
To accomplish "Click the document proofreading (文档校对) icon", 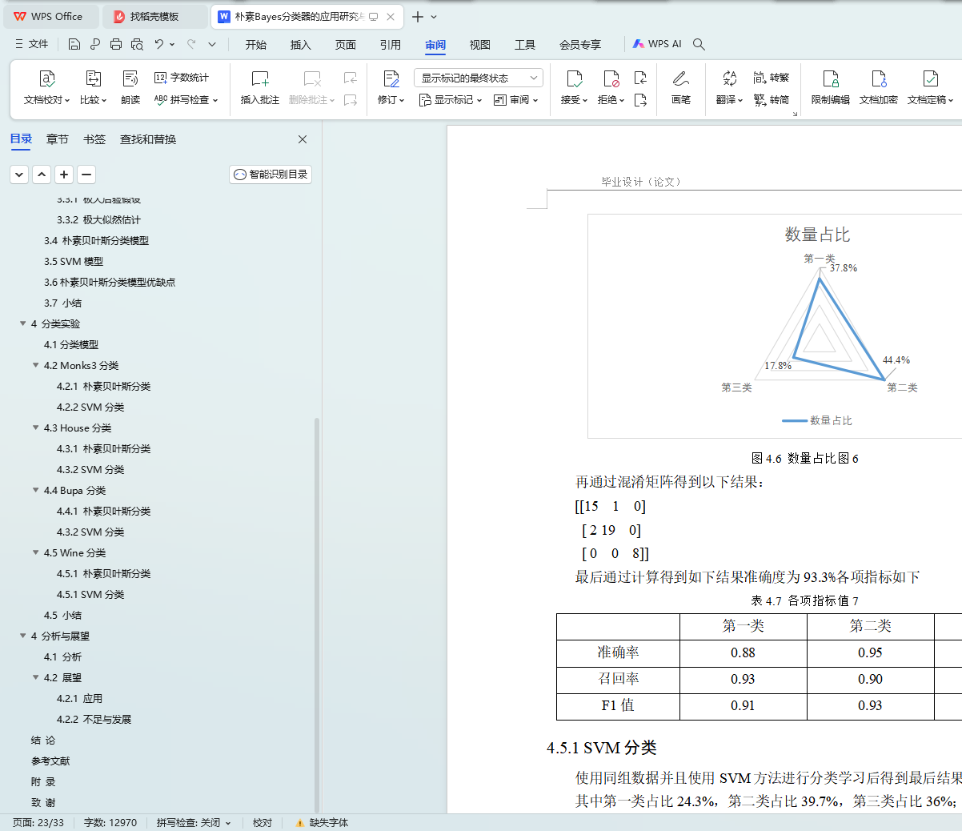I will coord(47,78).
